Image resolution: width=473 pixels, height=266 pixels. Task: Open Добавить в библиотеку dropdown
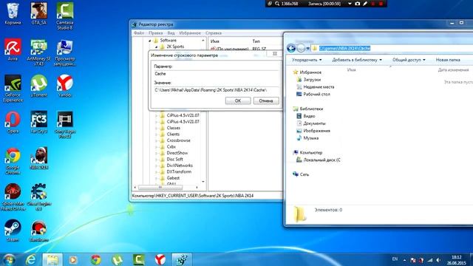pos(357,60)
